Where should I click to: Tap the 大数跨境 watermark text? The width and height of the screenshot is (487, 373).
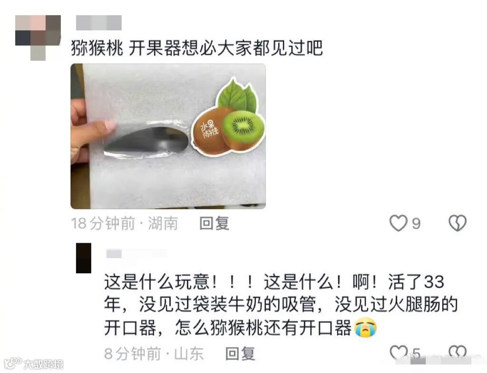click(43, 364)
